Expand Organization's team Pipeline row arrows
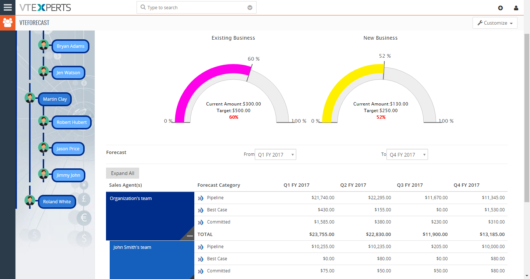530x279 pixels. [201, 198]
